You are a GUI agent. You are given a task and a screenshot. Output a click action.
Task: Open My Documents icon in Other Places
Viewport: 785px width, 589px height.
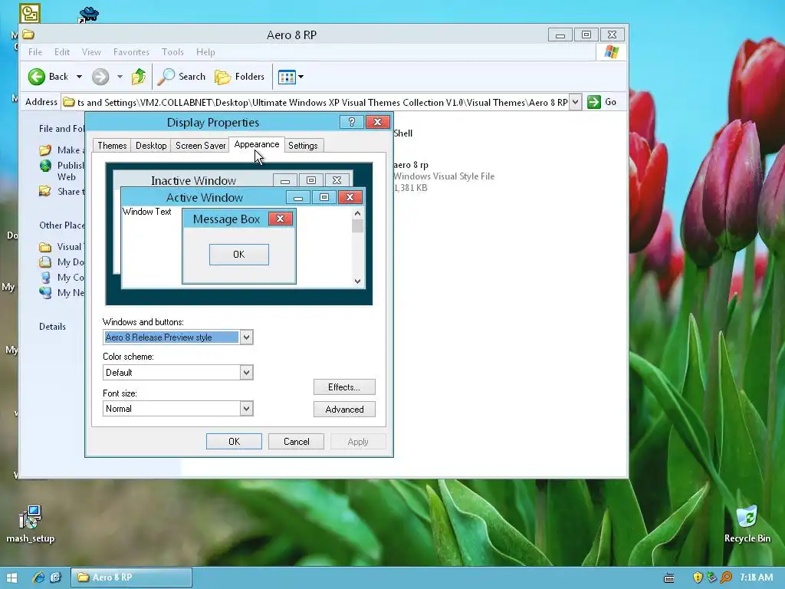click(x=45, y=262)
